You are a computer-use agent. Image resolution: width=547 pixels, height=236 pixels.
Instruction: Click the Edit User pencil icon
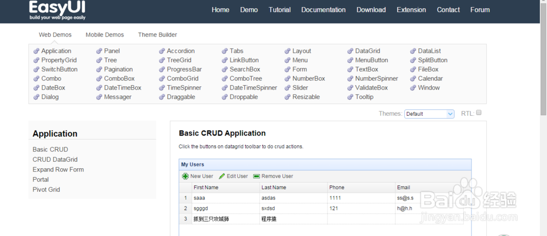pyautogui.click(x=222, y=176)
